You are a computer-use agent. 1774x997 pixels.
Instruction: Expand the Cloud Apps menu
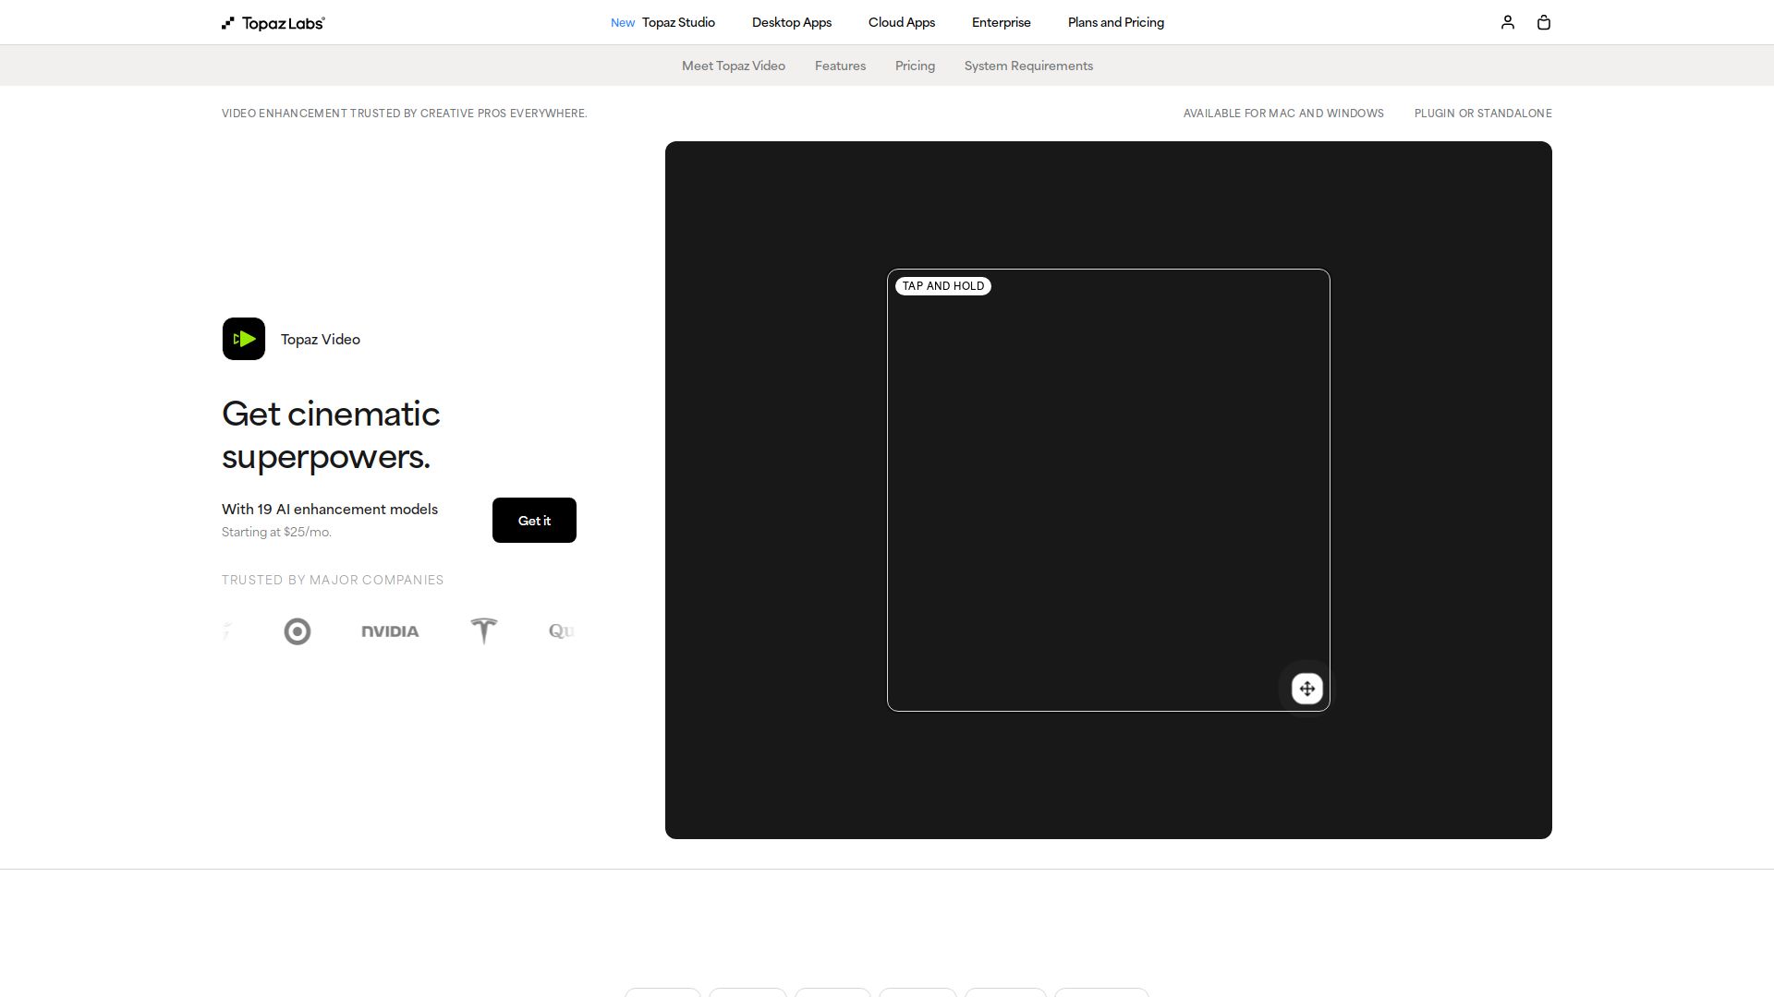click(901, 22)
